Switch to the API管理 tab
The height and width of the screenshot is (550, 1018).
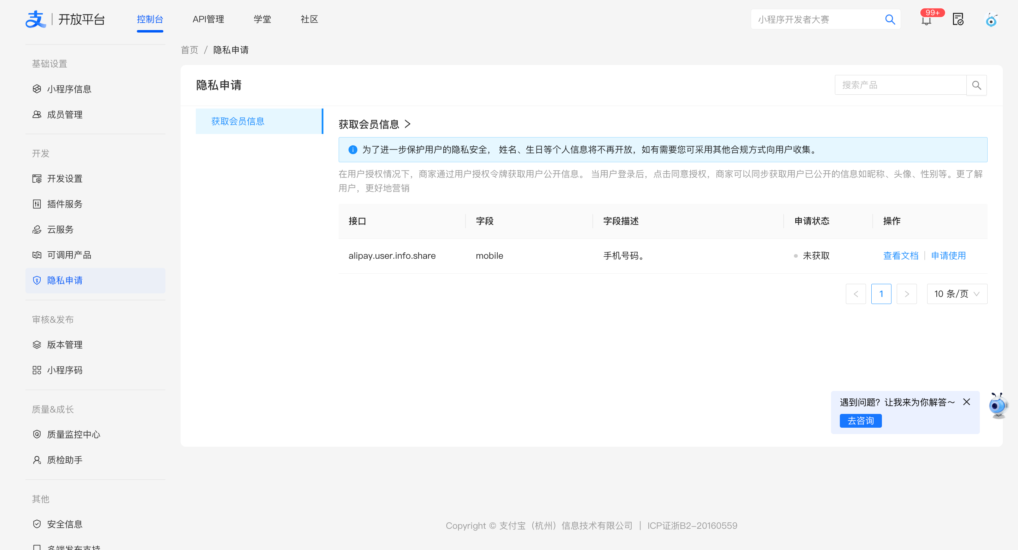click(x=208, y=19)
